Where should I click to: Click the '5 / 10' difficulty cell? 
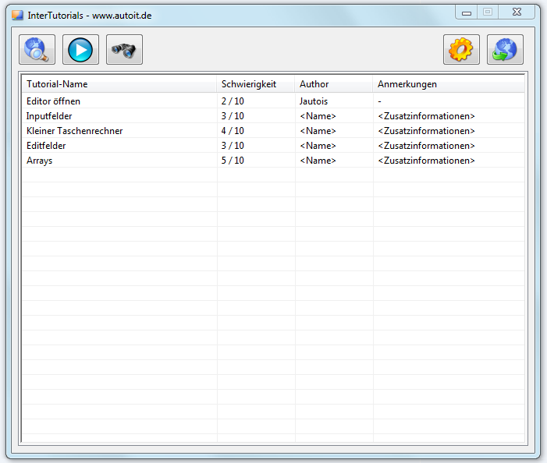[x=233, y=161]
